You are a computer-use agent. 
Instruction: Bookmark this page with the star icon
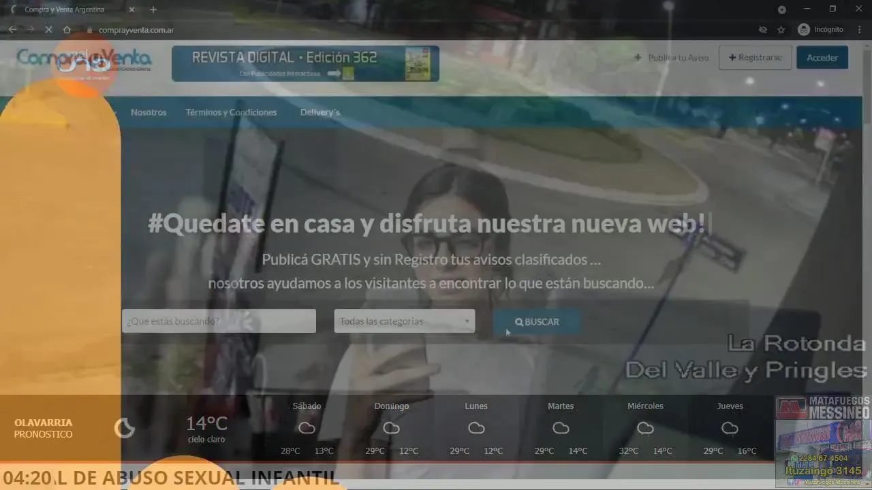coord(781,30)
